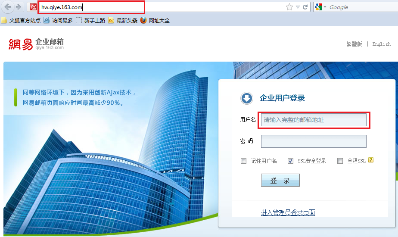
Task: Open the 最新头条 feed bookmark
Action: pyautogui.click(x=123, y=20)
